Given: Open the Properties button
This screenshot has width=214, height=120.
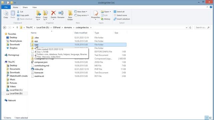Looking at the screenshot, I should coord(96,15).
